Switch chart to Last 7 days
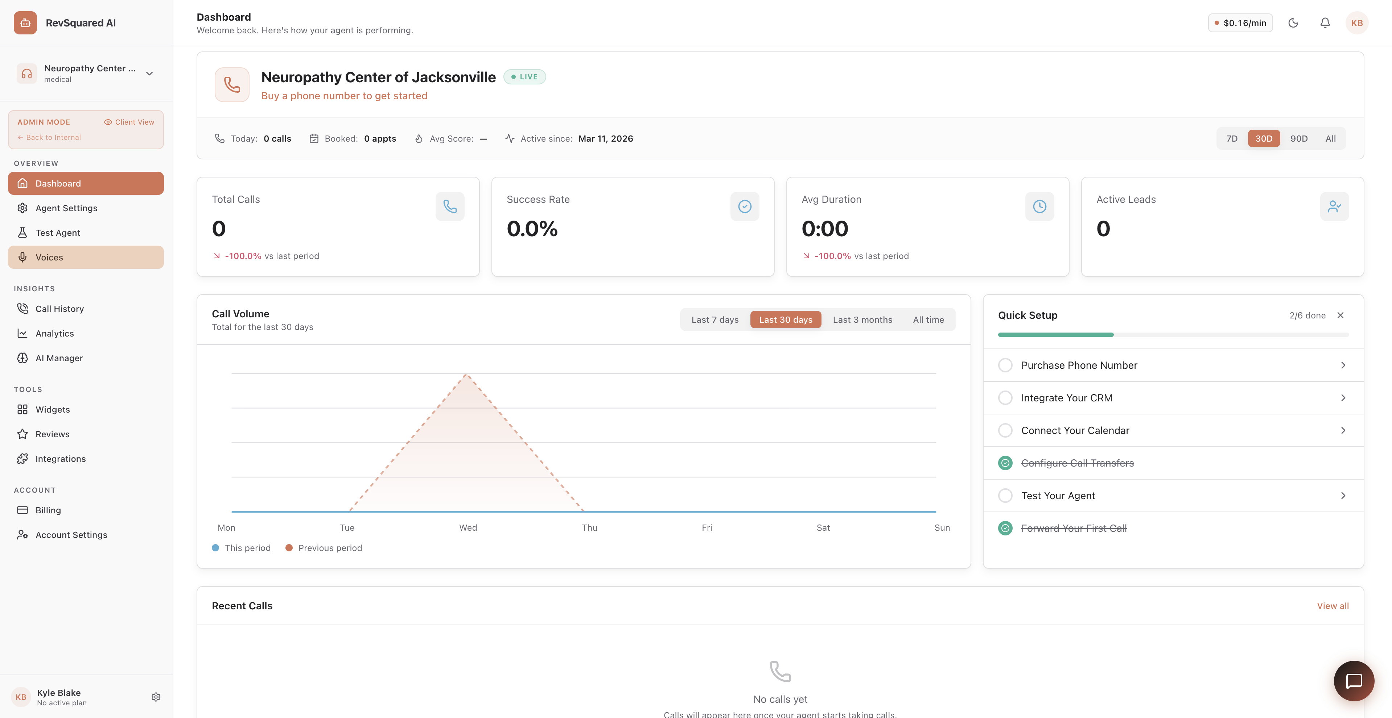The height and width of the screenshot is (718, 1392). 715,320
